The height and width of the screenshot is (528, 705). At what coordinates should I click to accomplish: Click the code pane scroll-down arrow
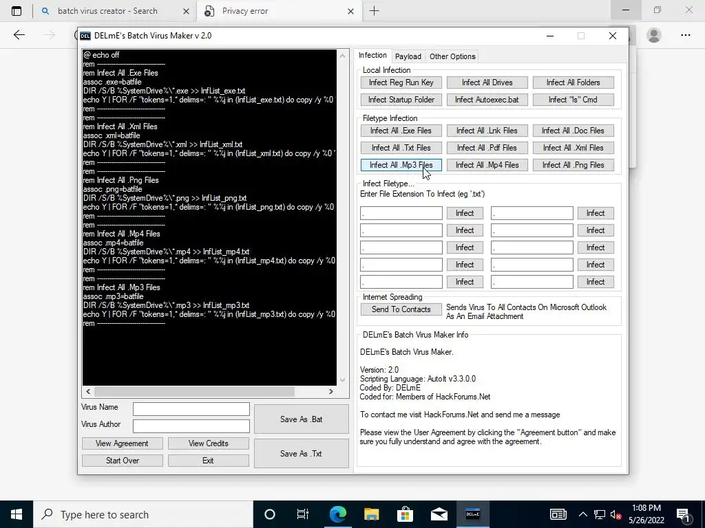click(x=342, y=379)
